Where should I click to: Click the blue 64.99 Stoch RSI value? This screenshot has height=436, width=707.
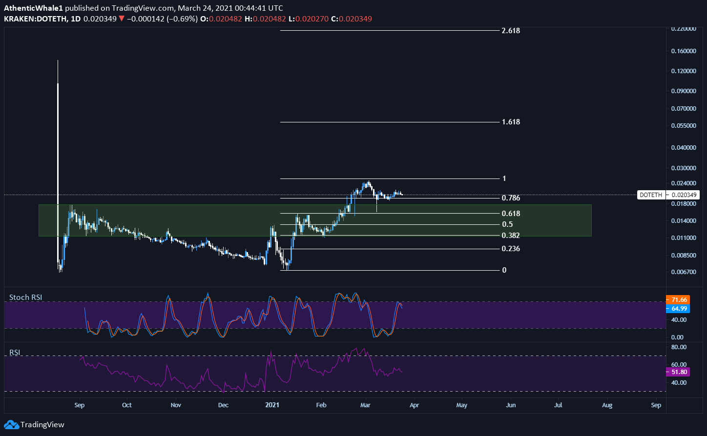click(x=679, y=309)
